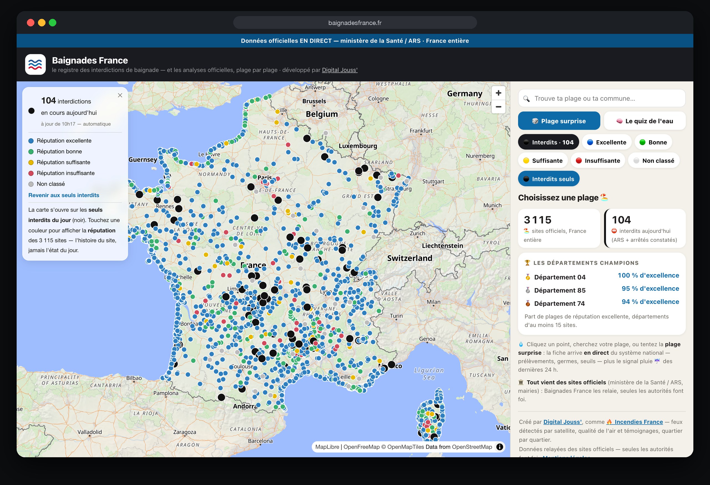The image size is (710, 485).
Task: Click the trophy icon by Départements Champions
Action: (x=527, y=263)
